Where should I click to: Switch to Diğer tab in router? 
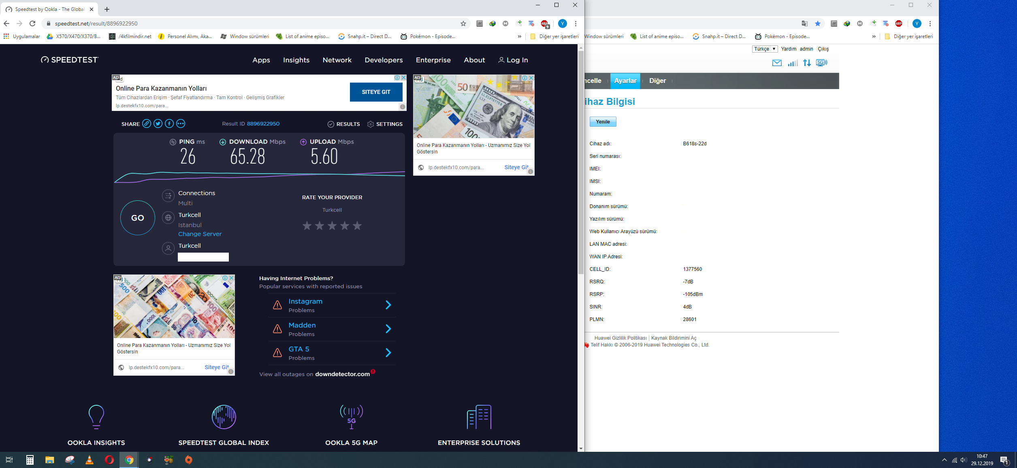click(657, 81)
